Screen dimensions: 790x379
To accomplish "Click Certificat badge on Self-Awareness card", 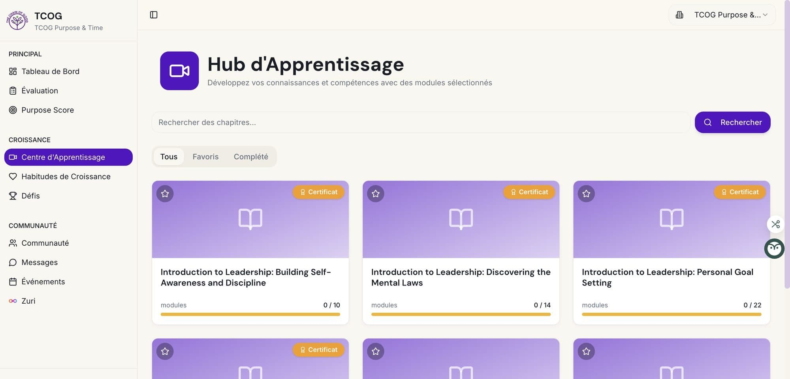I will [318, 192].
